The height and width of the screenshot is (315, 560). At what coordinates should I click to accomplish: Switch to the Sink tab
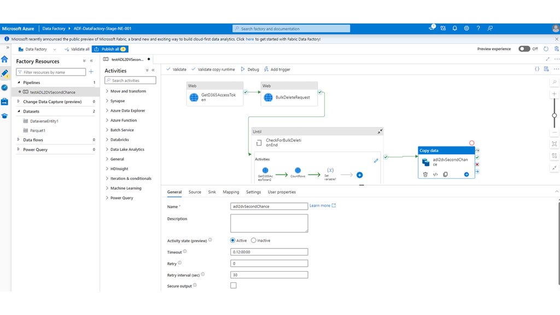[x=212, y=192]
